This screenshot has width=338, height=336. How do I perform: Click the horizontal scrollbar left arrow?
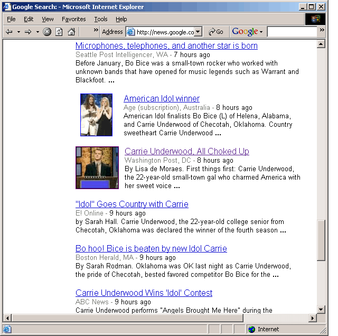pyautogui.click(x=7, y=318)
